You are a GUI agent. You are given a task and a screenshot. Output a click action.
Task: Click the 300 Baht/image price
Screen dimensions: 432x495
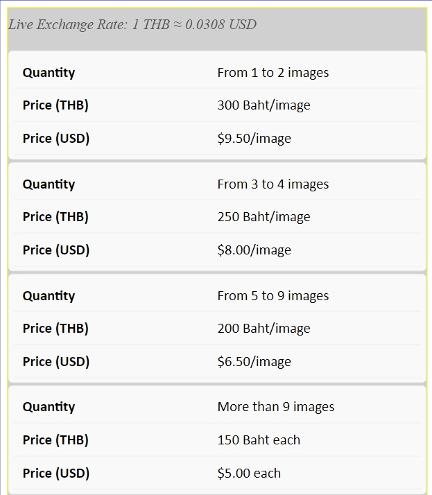pyautogui.click(x=263, y=105)
